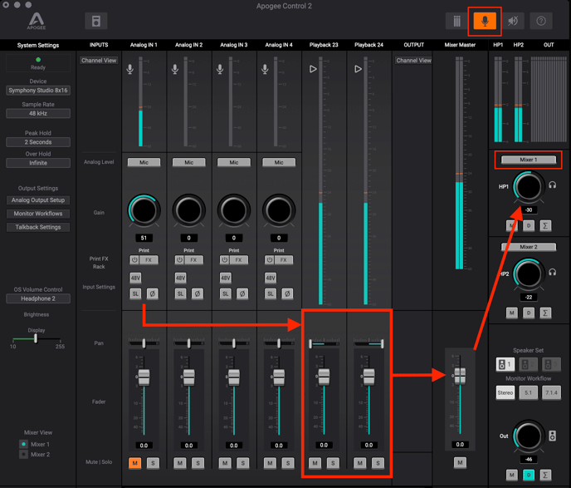571x488 pixels.
Task: Select the Stereo monitor workflow
Action: (505, 392)
